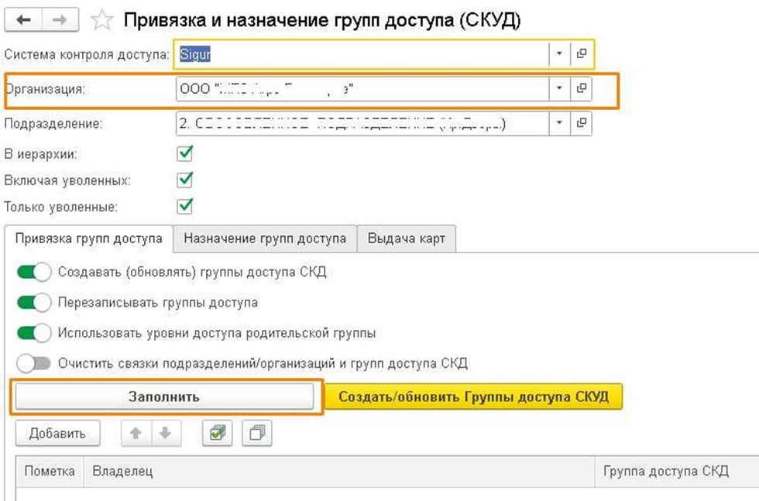Click the back navigation arrow
Viewport: 759px width, 501px height.
point(23,20)
